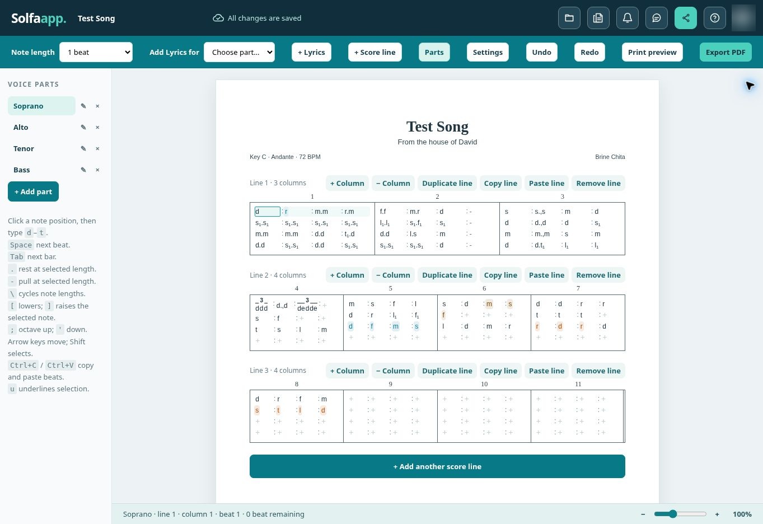Click the Test Song title heading
The image size is (763, 524).
[437, 127]
